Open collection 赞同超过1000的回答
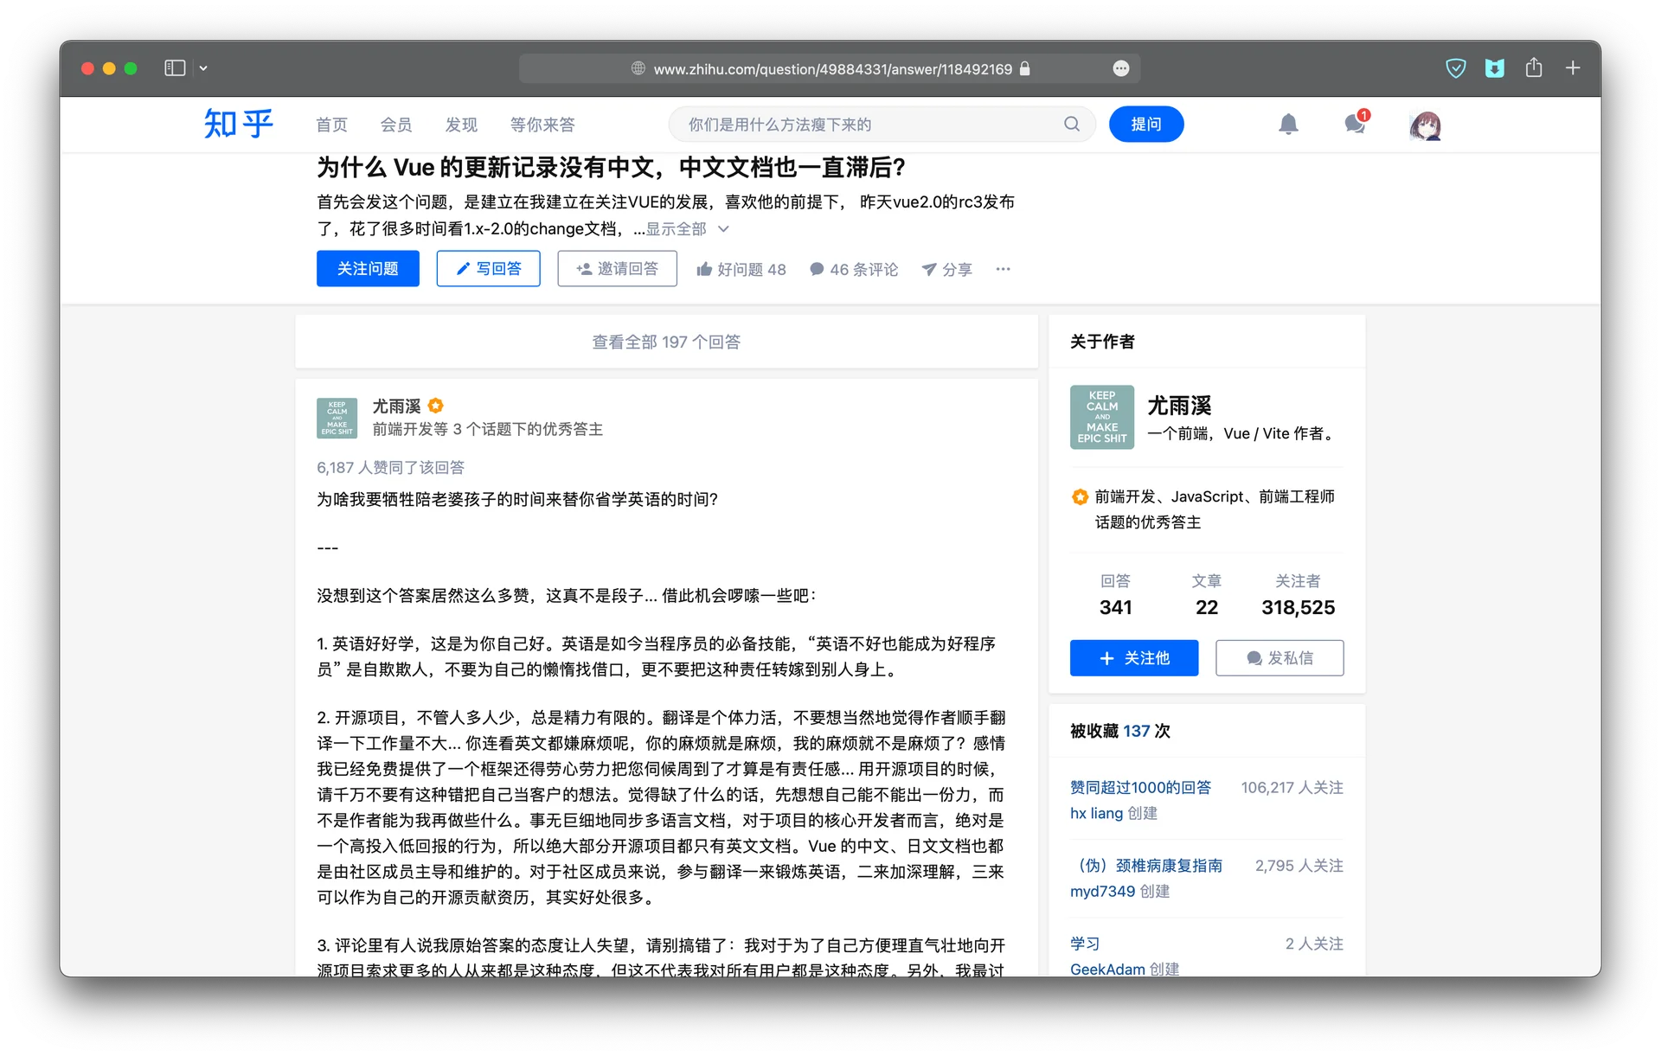The image size is (1661, 1056). tap(1140, 787)
